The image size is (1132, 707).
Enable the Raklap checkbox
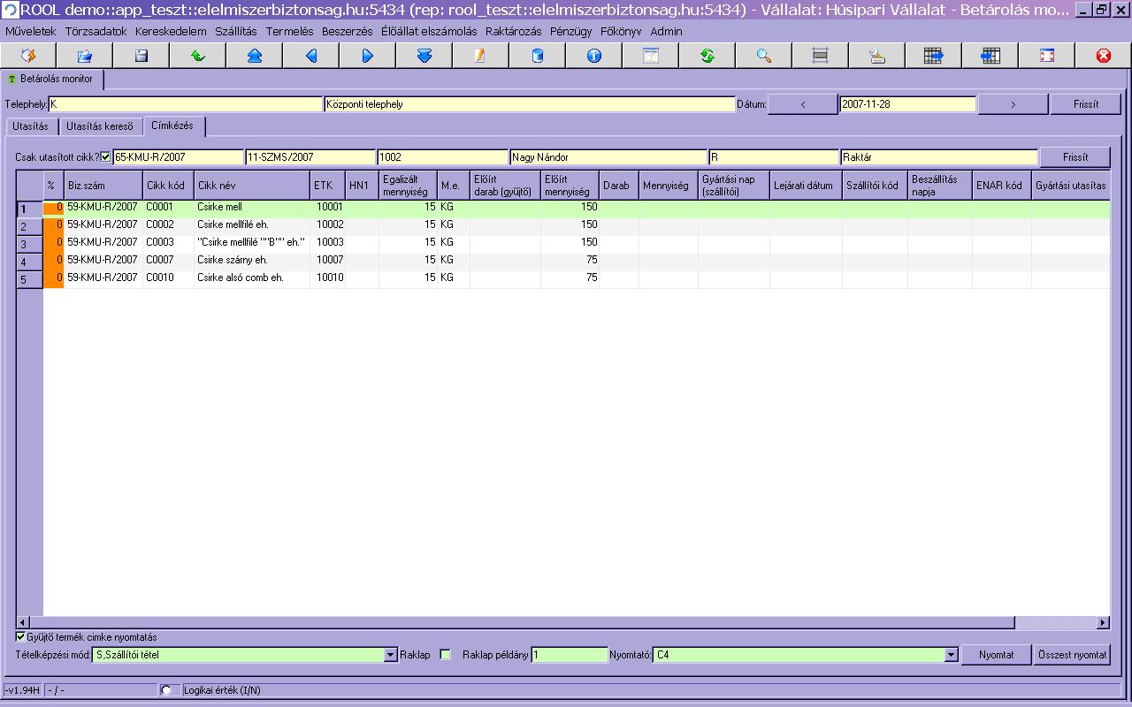click(445, 655)
